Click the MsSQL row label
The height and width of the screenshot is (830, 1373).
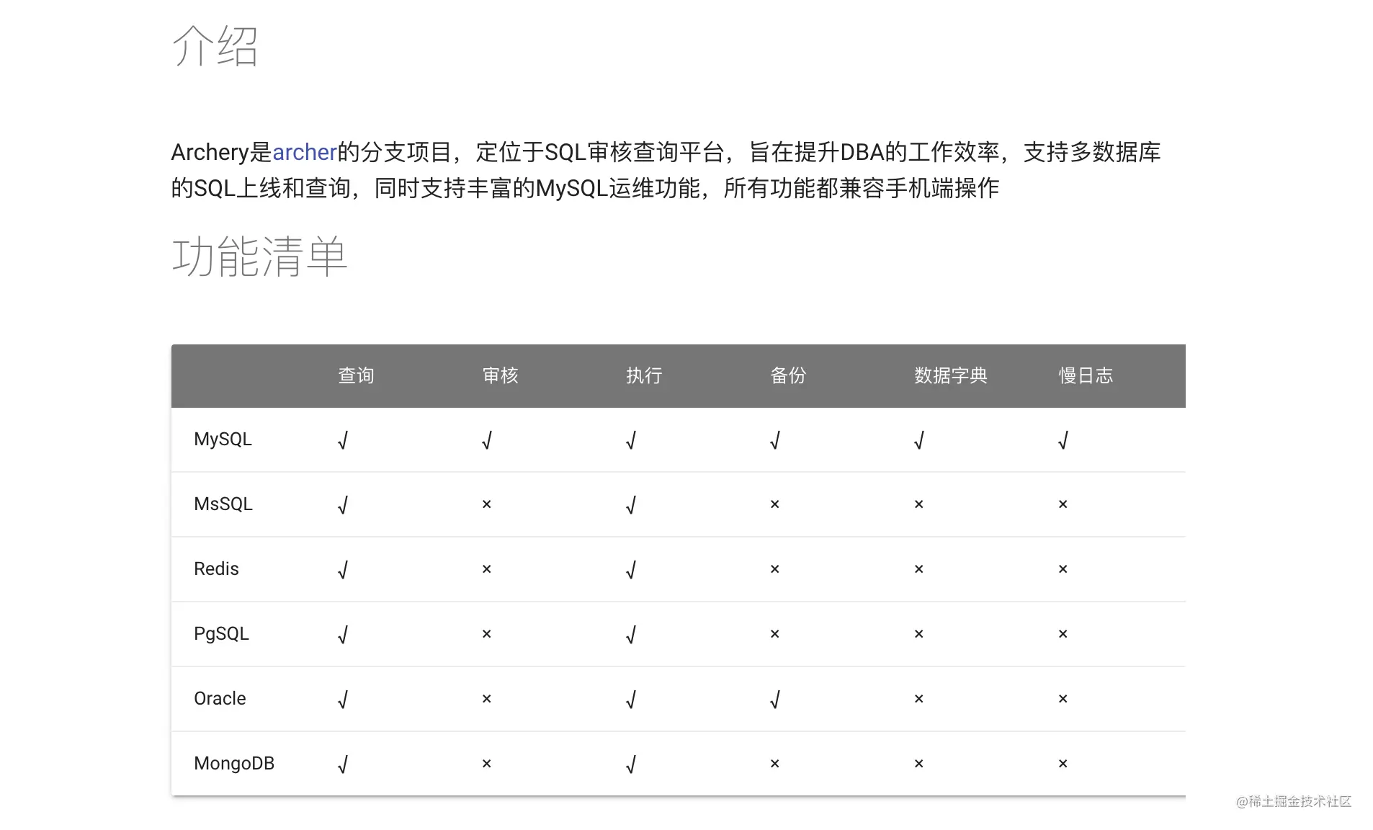point(223,504)
